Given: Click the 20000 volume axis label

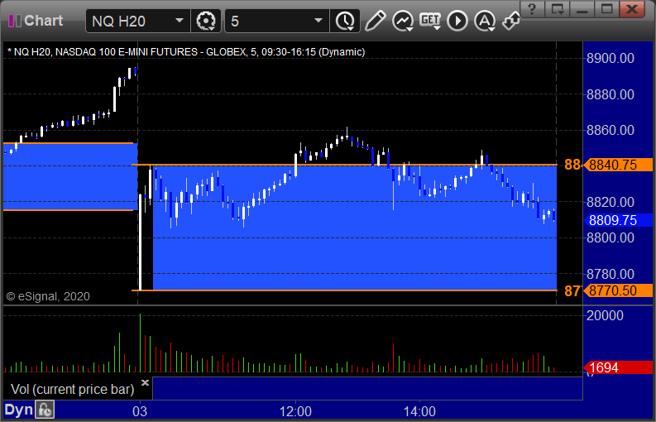Looking at the screenshot, I should click(605, 315).
